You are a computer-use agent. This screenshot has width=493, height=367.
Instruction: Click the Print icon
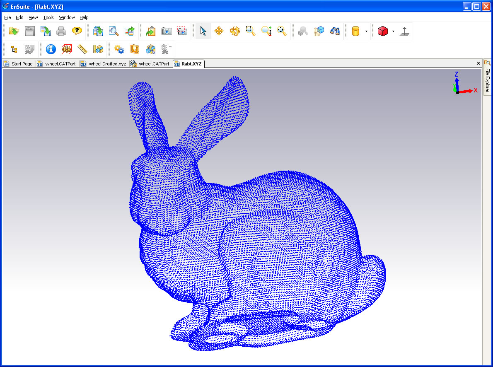[x=61, y=31]
